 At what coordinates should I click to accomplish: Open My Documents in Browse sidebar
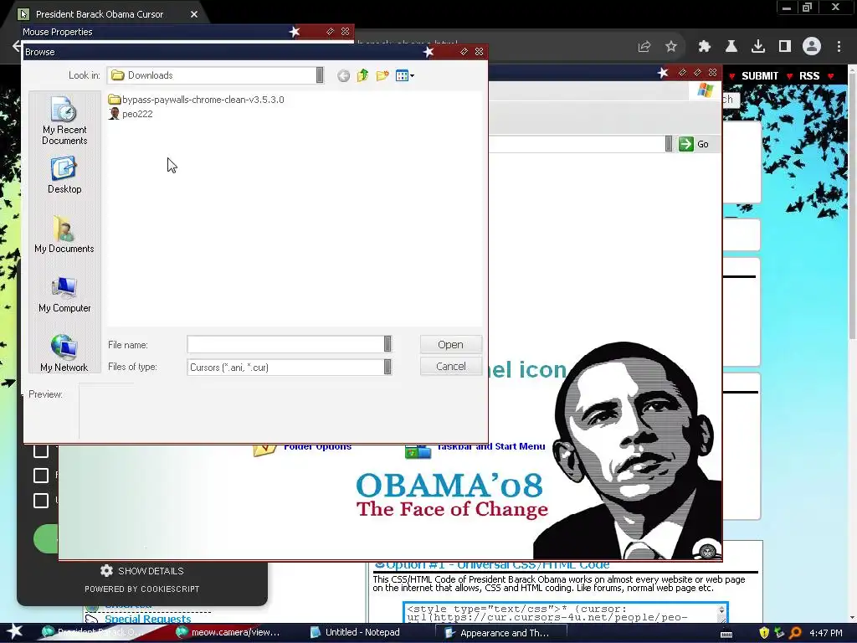(64, 234)
